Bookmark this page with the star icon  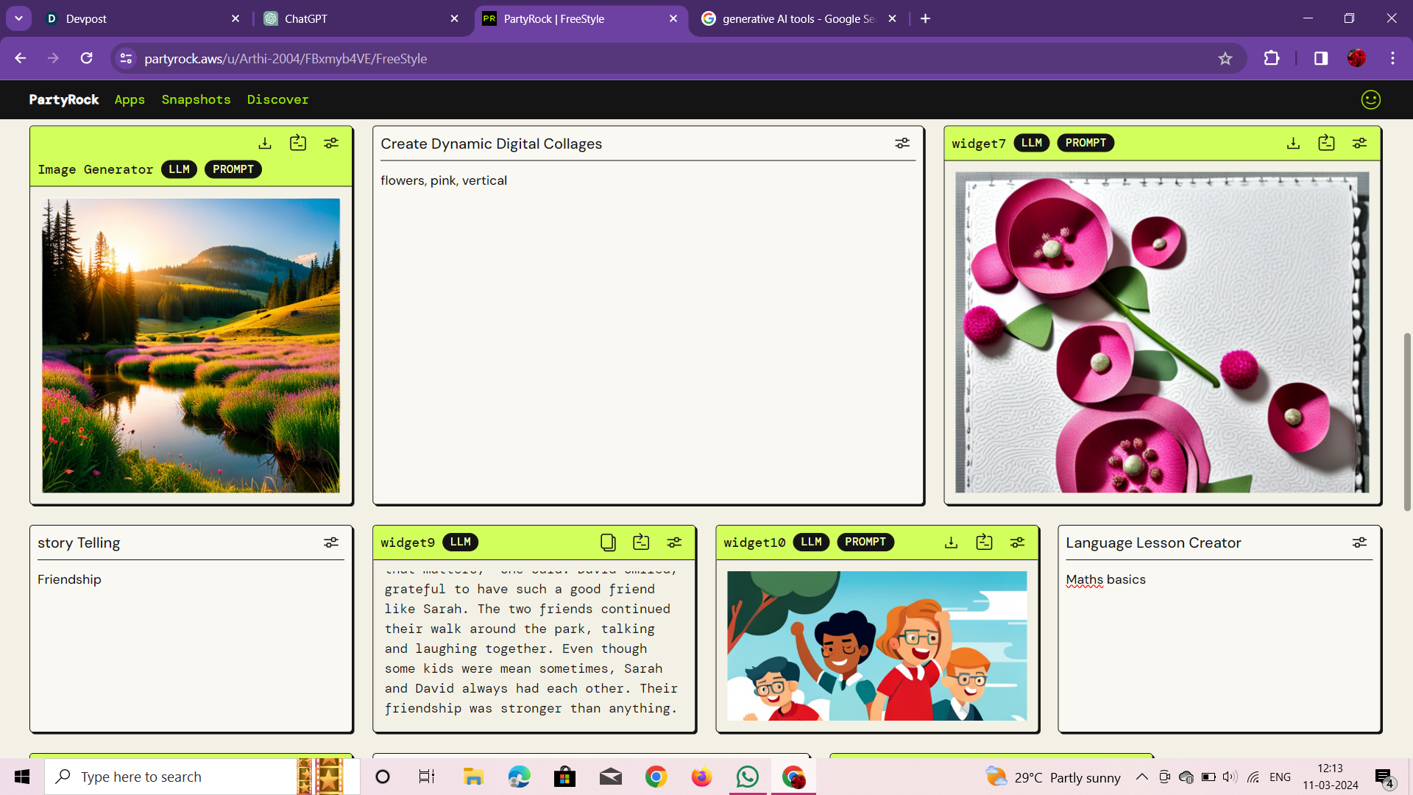pyautogui.click(x=1225, y=58)
